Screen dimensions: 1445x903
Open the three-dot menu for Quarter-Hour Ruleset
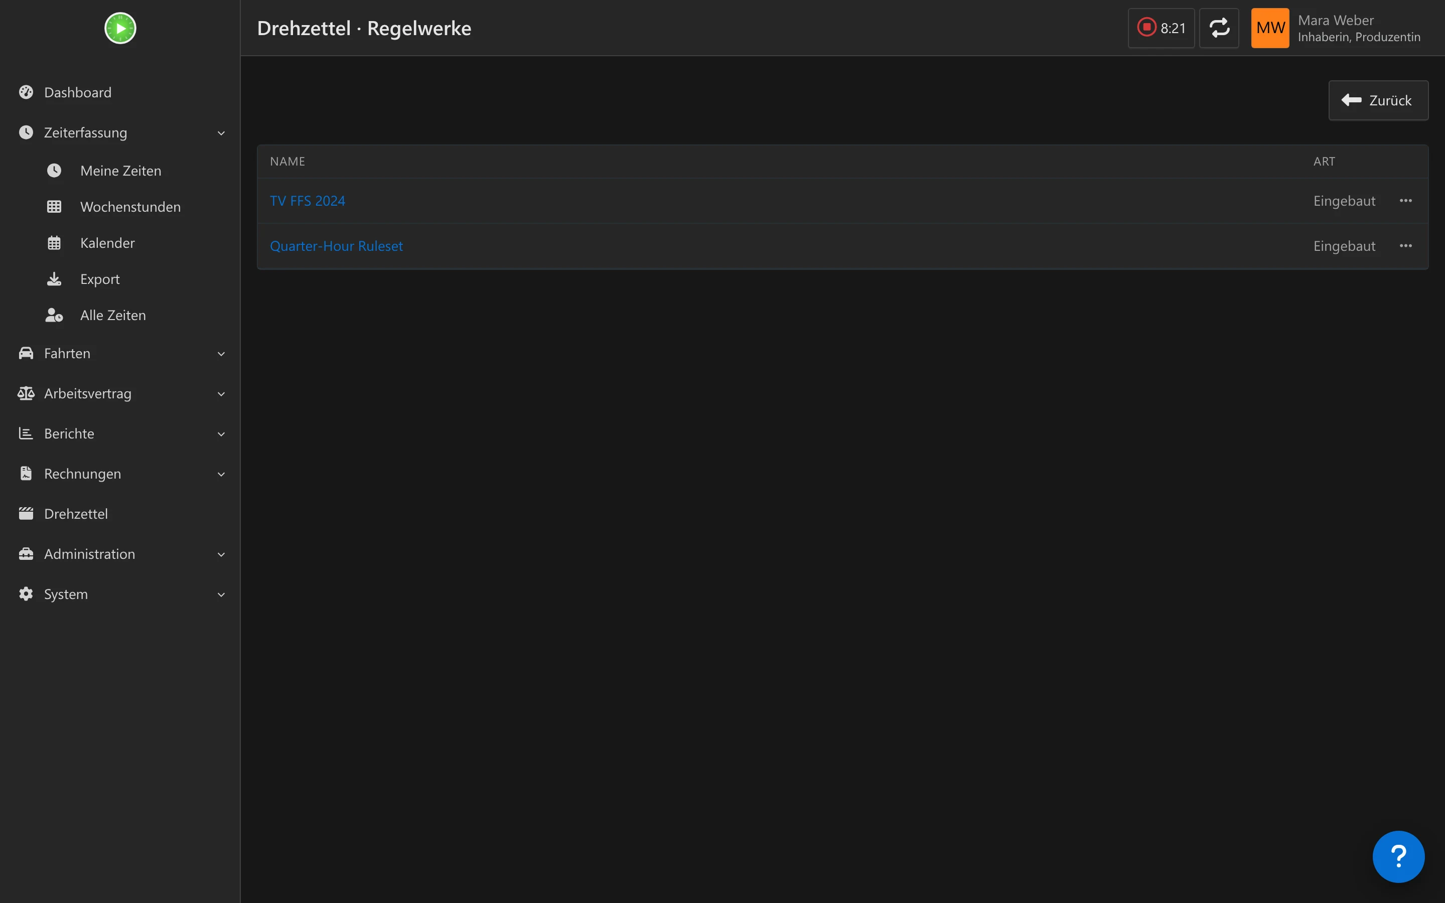click(1405, 246)
